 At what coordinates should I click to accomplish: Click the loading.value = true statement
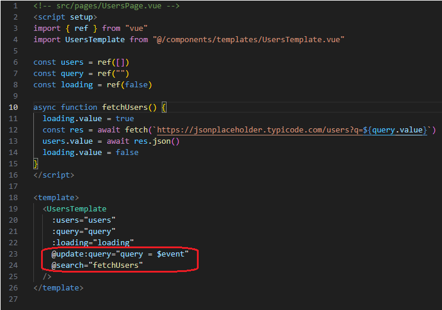pos(88,119)
